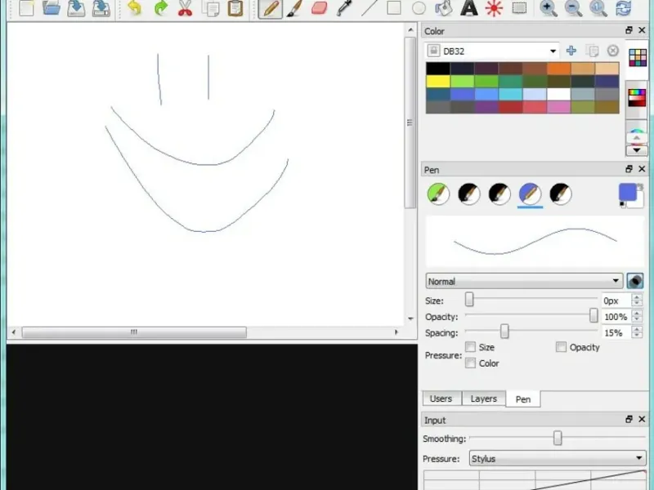Pick the yellow palette swatch
Image resolution: width=654 pixels, height=490 pixels.
tap(438, 81)
